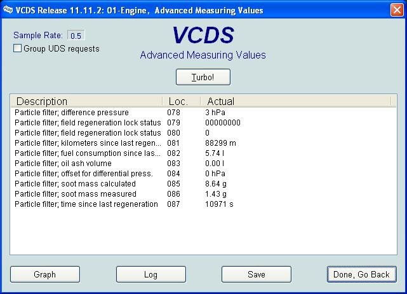The image size is (407, 294).
Task: Select the 'kilometers since last regen...' row
Action: (x=203, y=143)
